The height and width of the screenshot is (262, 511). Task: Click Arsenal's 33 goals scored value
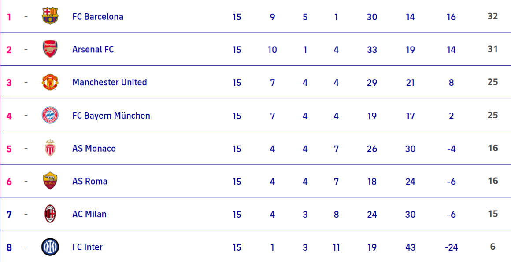372,50
